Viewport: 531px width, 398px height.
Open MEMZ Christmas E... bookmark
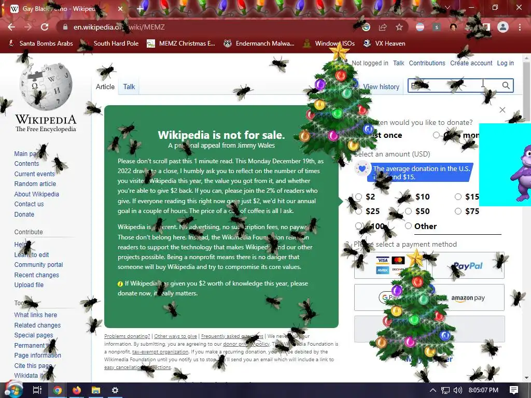point(181,44)
